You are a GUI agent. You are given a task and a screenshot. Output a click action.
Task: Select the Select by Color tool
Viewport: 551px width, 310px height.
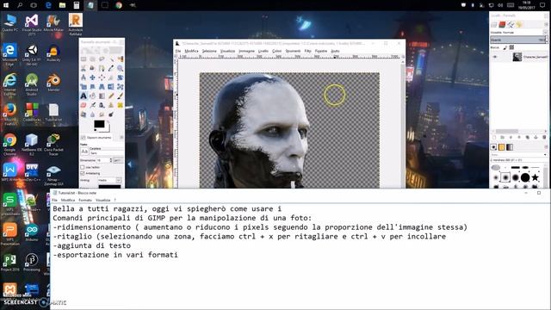point(121,59)
